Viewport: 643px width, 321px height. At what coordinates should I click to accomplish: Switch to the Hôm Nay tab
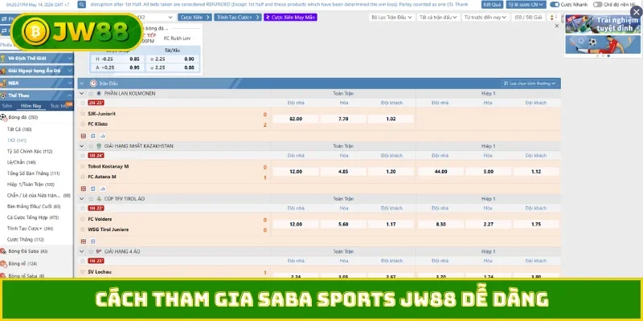click(31, 106)
